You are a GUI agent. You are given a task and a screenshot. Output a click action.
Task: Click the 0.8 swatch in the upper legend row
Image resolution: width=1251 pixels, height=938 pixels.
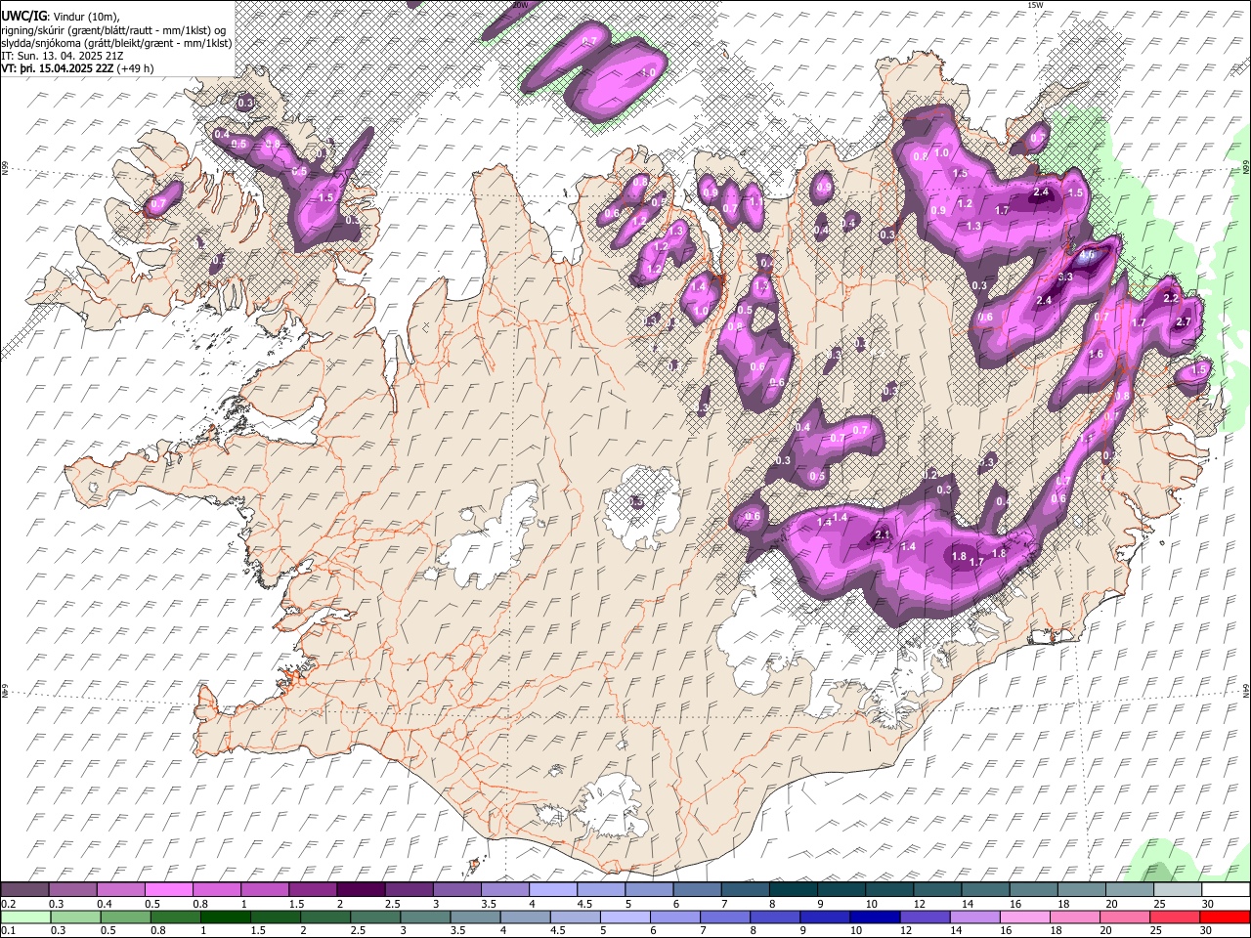(217, 889)
